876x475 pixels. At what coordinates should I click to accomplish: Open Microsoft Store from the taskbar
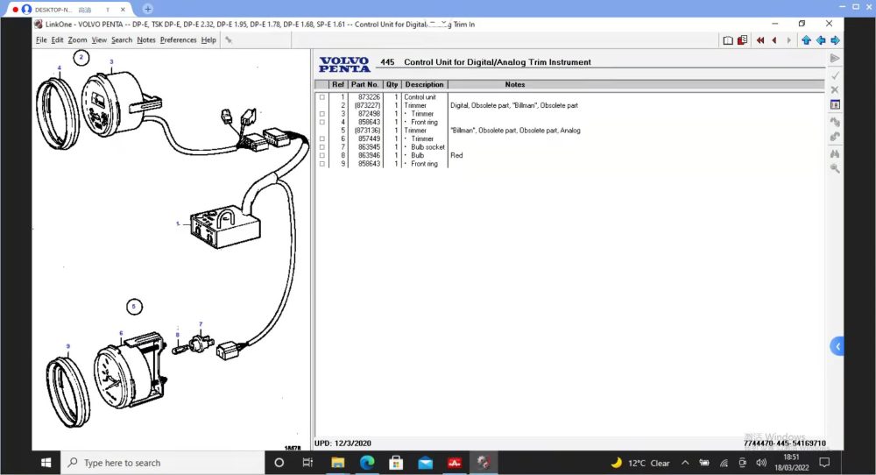[x=396, y=463]
